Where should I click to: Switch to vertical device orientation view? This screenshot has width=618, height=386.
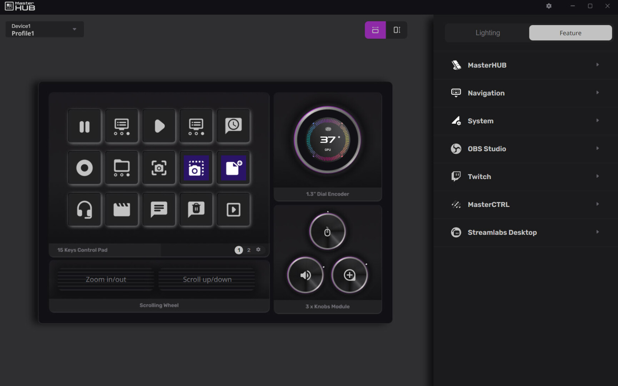(397, 30)
